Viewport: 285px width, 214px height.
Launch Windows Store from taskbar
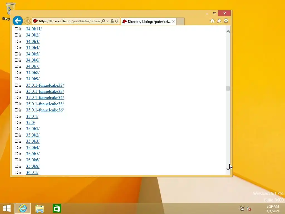57,208
